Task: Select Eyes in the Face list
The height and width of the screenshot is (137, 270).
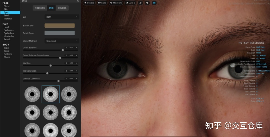Action: 10,12
